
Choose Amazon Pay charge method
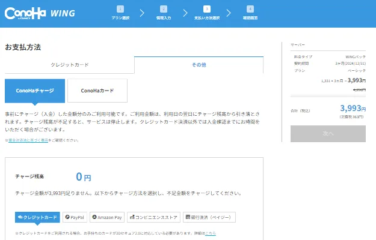tap(107, 217)
